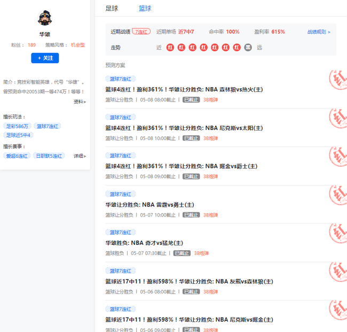Screen dimensions: 347x332
Task: Click the 近7中7 recent record text
Action: click(186, 32)
